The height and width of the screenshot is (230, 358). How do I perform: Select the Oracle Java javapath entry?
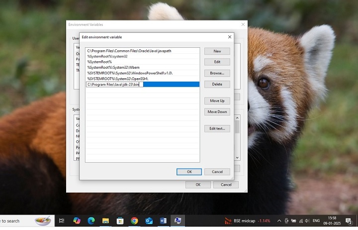143,51
